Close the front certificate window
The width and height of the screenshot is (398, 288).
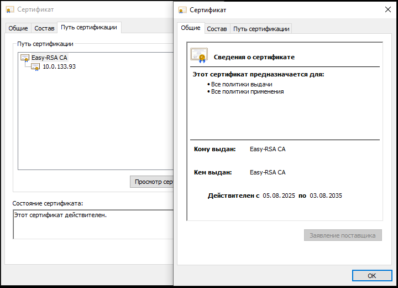point(387,9)
